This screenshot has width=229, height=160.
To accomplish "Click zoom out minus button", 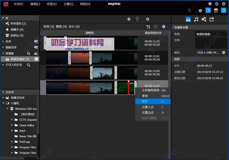I will tap(129, 19).
